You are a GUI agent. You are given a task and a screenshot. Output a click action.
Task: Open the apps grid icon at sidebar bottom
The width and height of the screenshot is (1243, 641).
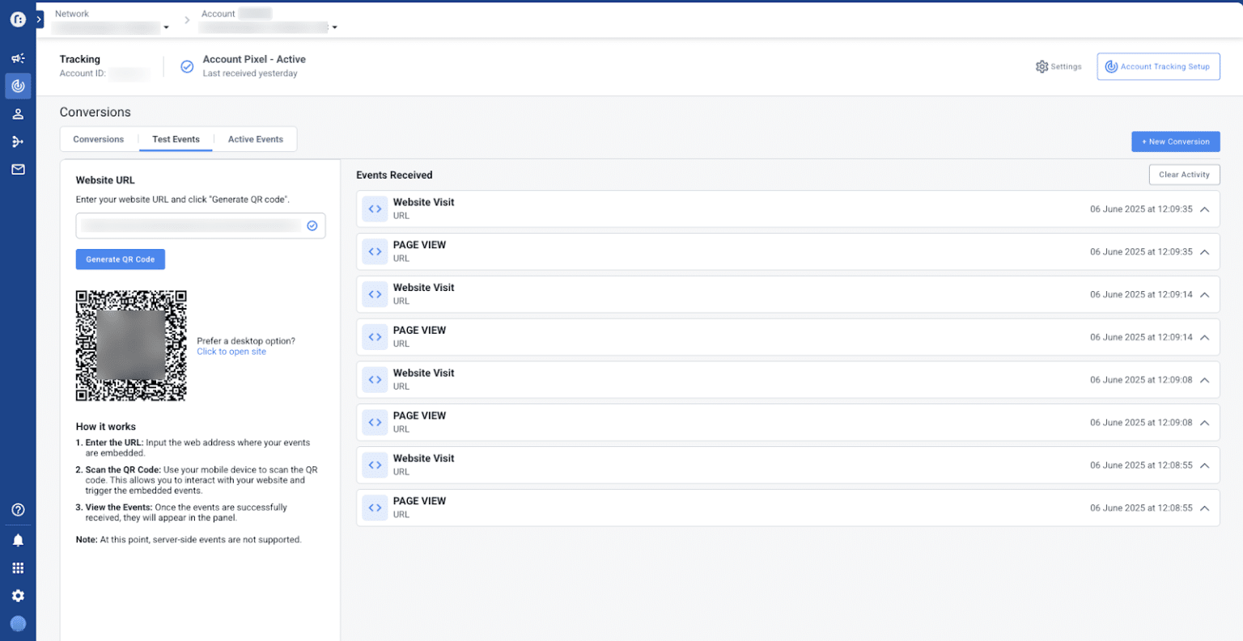[x=18, y=567]
